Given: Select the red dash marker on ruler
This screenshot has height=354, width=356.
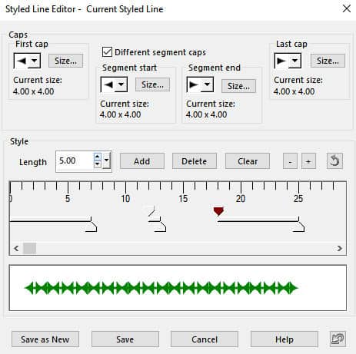Looking at the screenshot, I should click(x=218, y=211).
